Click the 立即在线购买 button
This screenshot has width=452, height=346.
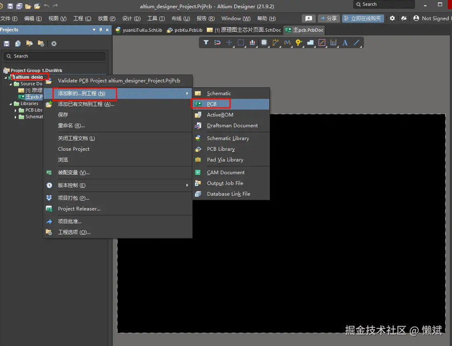click(363, 19)
